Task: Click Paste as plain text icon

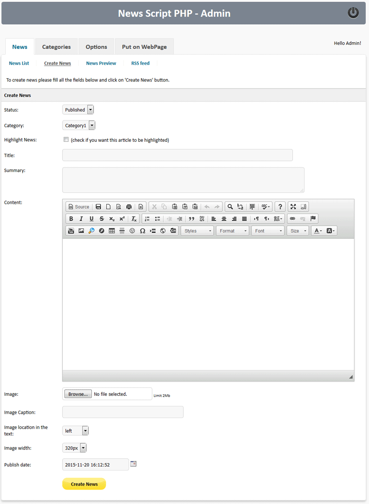Action: click(185, 207)
